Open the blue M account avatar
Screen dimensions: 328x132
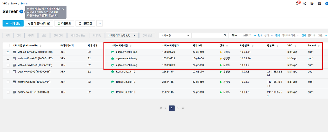pyautogui.click(x=326, y=3)
